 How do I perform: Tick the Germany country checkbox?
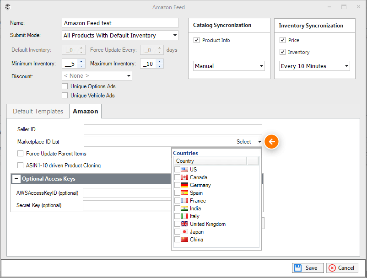pos(177,185)
